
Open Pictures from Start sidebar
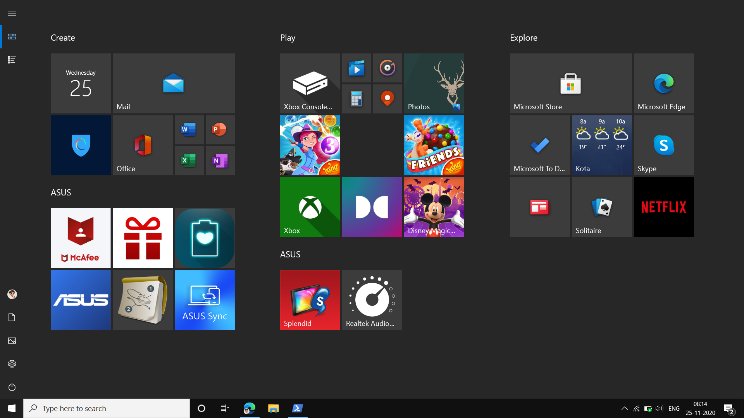point(12,341)
